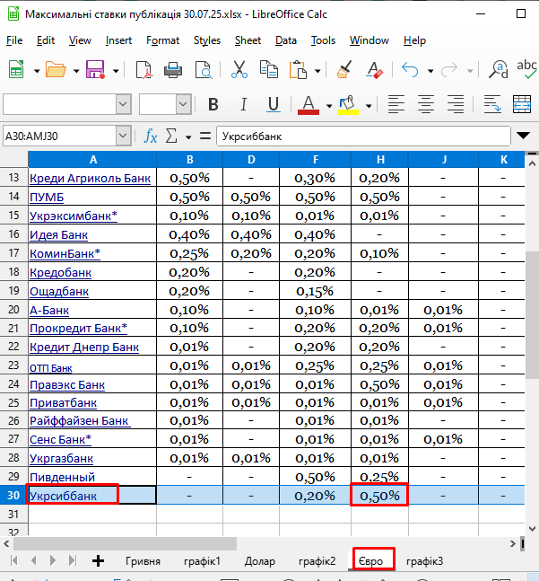539x581 pixels.
Task: Click the equals Formula icon
Action: (205, 136)
